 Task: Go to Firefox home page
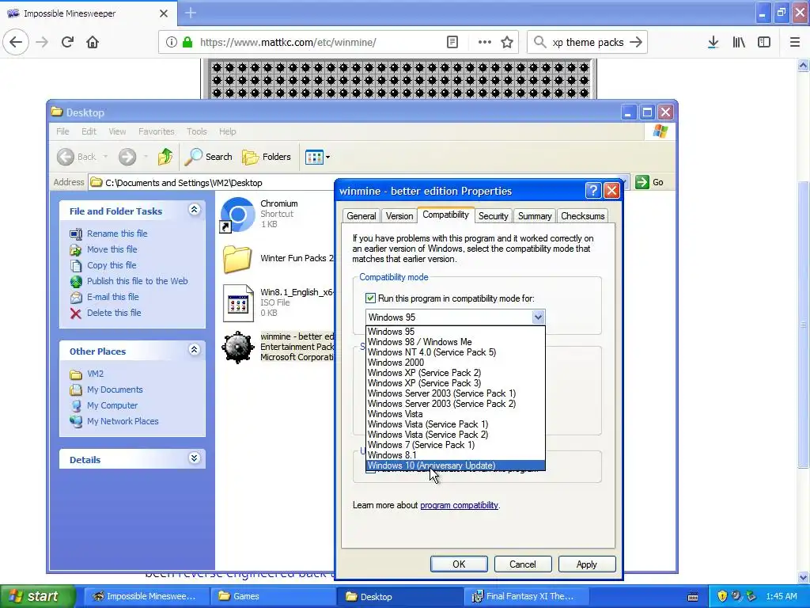tap(93, 42)
